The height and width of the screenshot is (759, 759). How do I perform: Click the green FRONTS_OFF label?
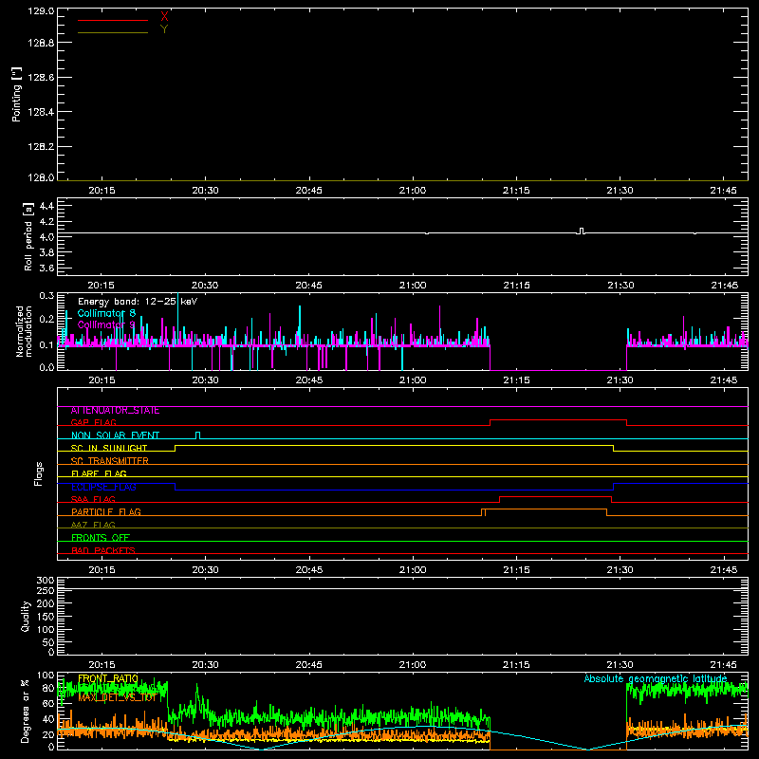tap(101, 538)
